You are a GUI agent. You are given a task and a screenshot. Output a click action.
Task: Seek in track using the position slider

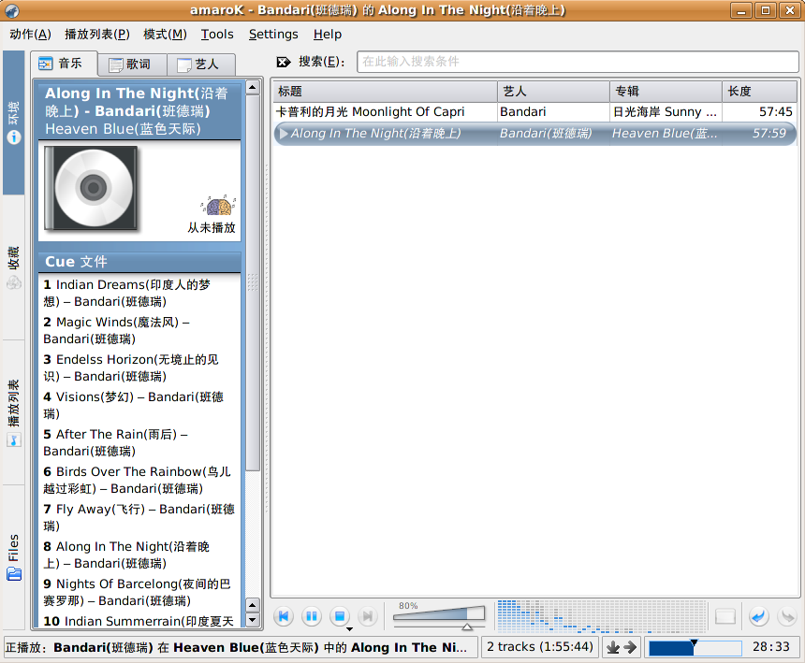tap(695, 648)
